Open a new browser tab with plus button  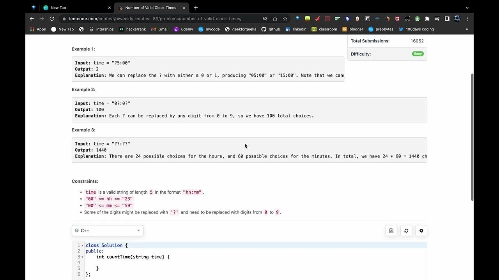coord(196,8)
